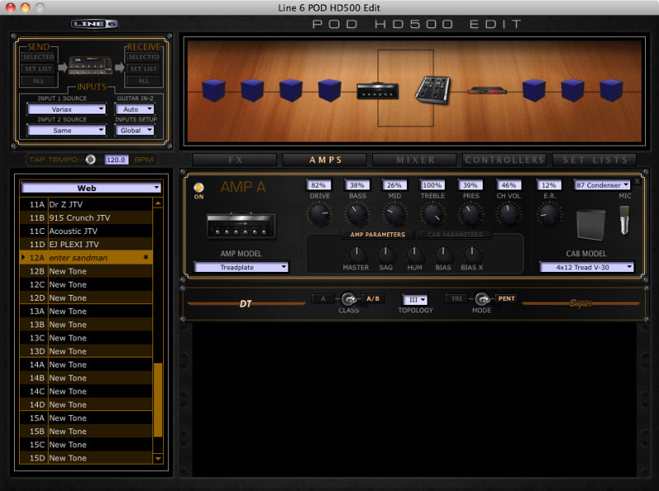Image resolution: width=659 pixels, height=491 pixels.
Task: Select the second blue FX cube from the left
Action: 252,90
